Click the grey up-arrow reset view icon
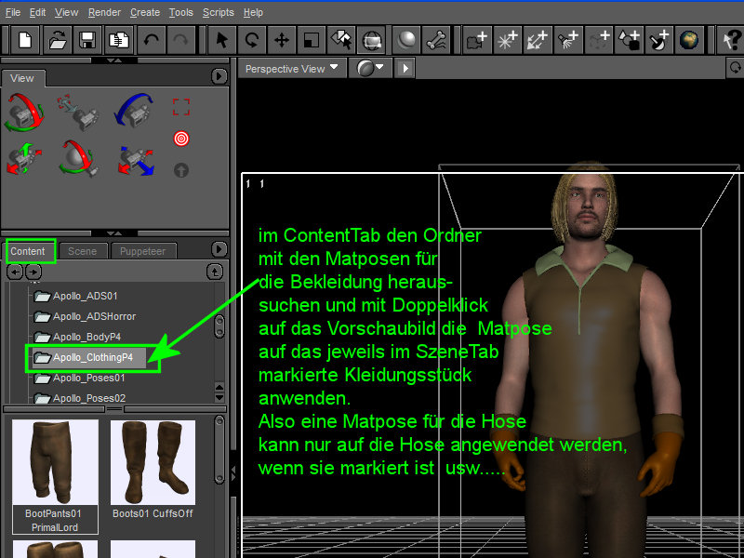 (x=181, y=170)
